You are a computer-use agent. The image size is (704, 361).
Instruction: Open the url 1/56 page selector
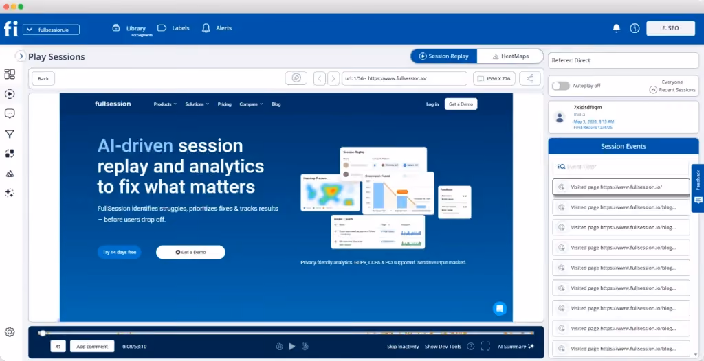point(404,78)
